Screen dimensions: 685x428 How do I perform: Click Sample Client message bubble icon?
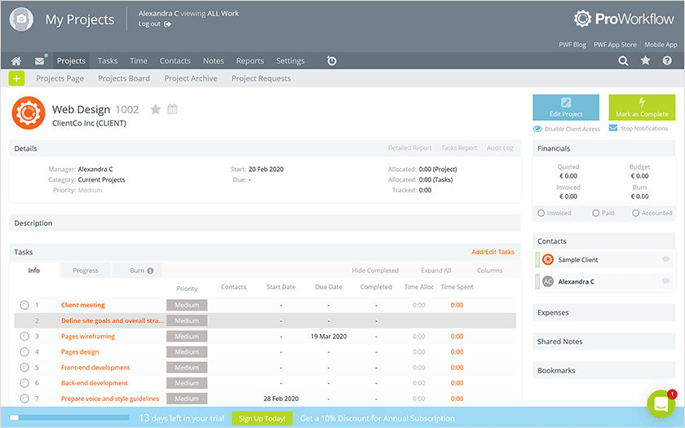tap(665, 259)
